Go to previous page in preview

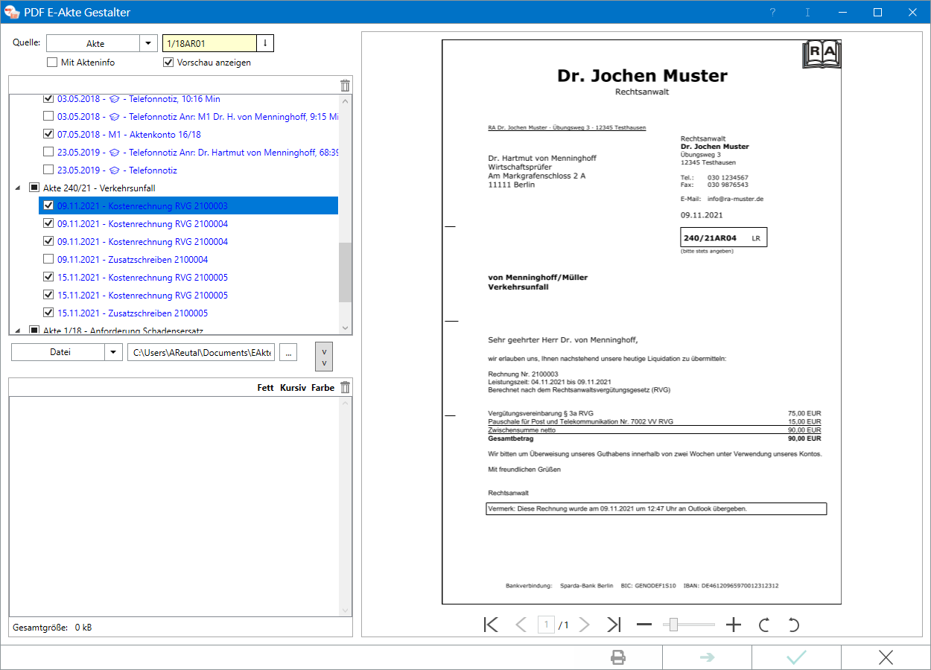tap(521, 625)
